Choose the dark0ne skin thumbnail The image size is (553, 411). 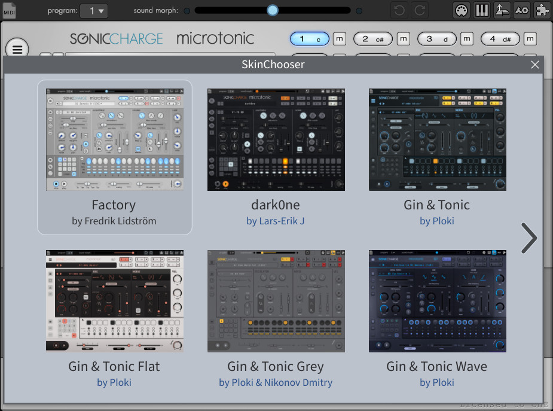pyautogui.click(x=276, y=140)
